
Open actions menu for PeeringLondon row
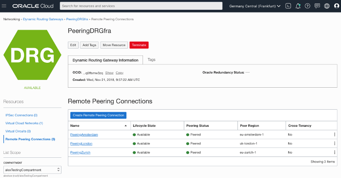(x=335, y=144)
